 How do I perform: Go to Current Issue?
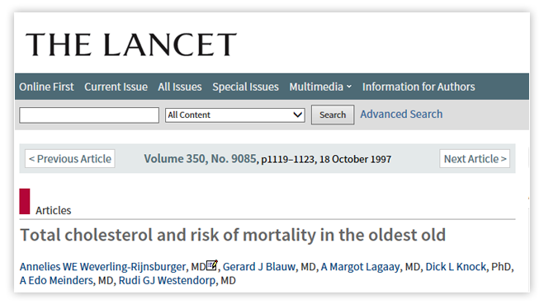click(x=116, y=87)
